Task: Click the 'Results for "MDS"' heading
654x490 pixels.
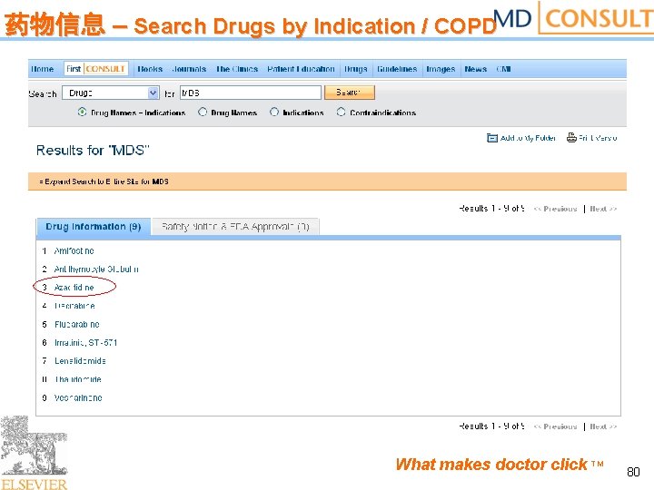Action: (x=93, y=150)
